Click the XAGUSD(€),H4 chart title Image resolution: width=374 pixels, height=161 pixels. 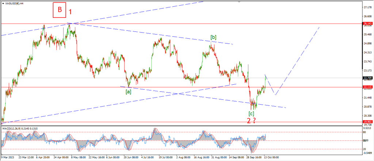15,3
